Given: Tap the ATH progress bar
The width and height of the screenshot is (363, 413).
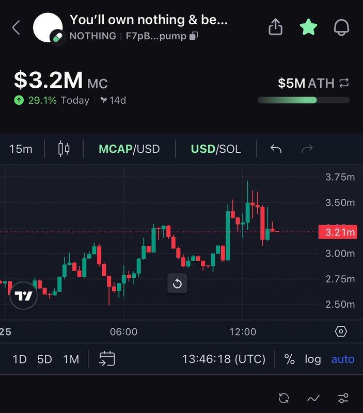Looking at the screenshot, I should 303,100.
